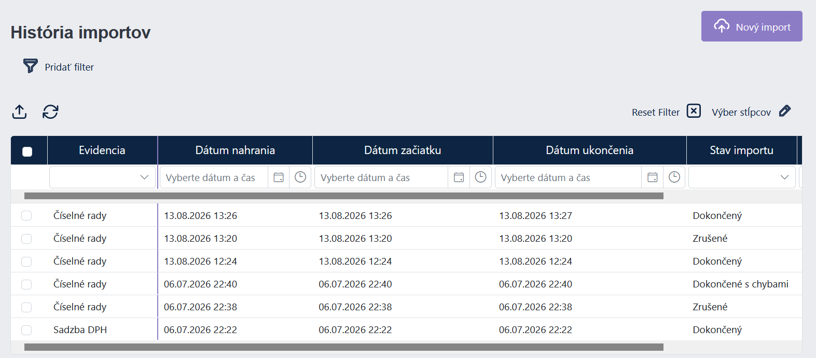Check the Sadzba DPH row checkbox
The height and width of the screenshot is (358, 816).
click(x=26, y=330)
